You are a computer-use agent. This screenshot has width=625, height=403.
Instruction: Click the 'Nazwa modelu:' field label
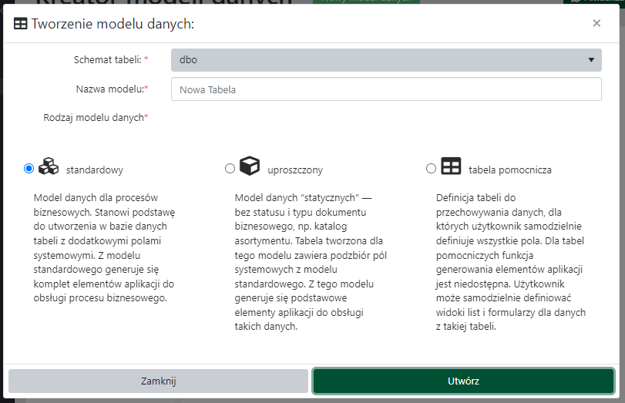[x=110, y=89]
